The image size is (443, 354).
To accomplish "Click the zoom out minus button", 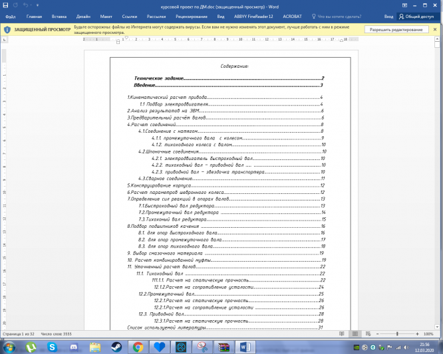I will [x=377, y=334].
